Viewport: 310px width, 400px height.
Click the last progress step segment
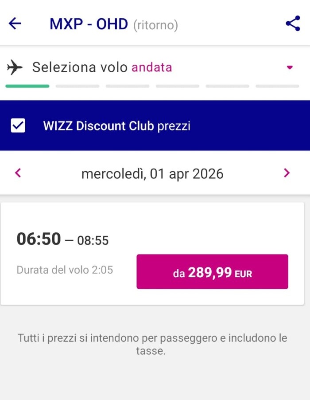tap(278, 86)
